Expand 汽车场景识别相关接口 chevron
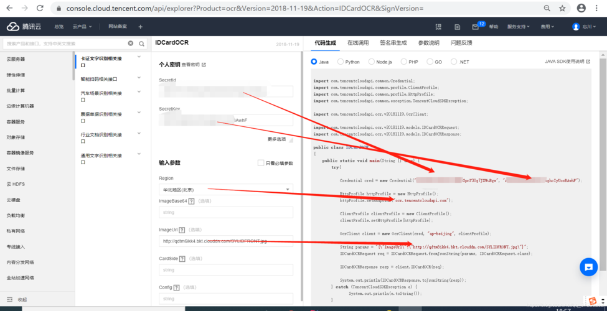 point(139,91)
